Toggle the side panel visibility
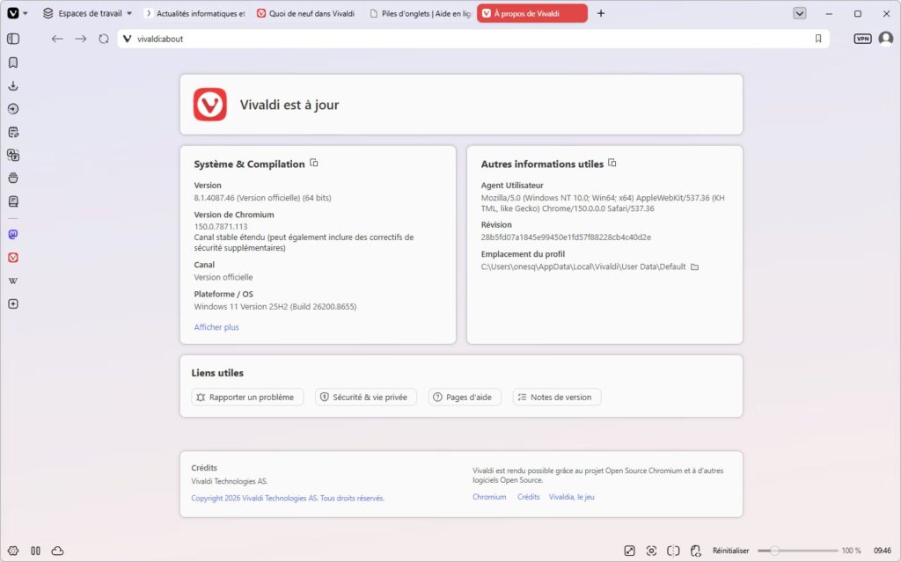 coord(13,39)
